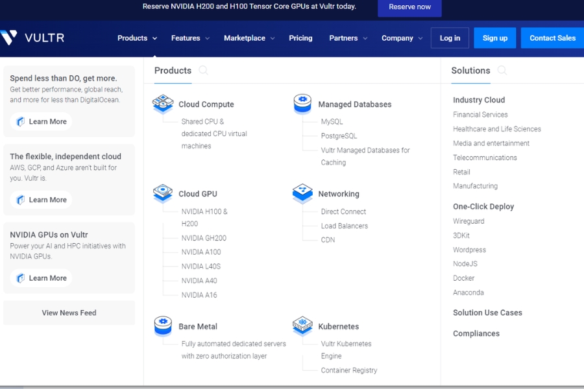The width and height of the screenshot is (584, 389).
Task: Open the Cloud Compute heading link
Action: (x=206, y=104)
